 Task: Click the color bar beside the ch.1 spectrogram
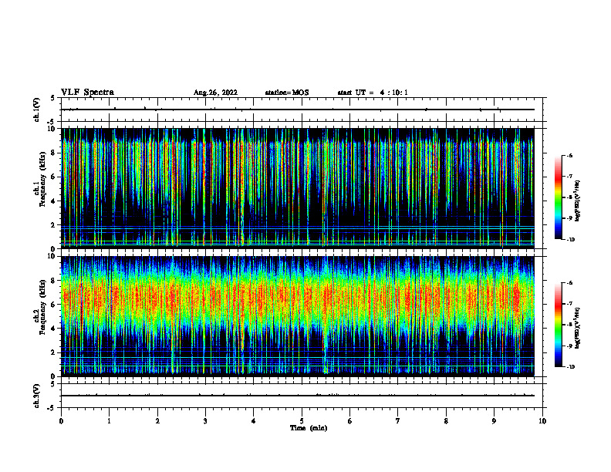tap(559, 197)
